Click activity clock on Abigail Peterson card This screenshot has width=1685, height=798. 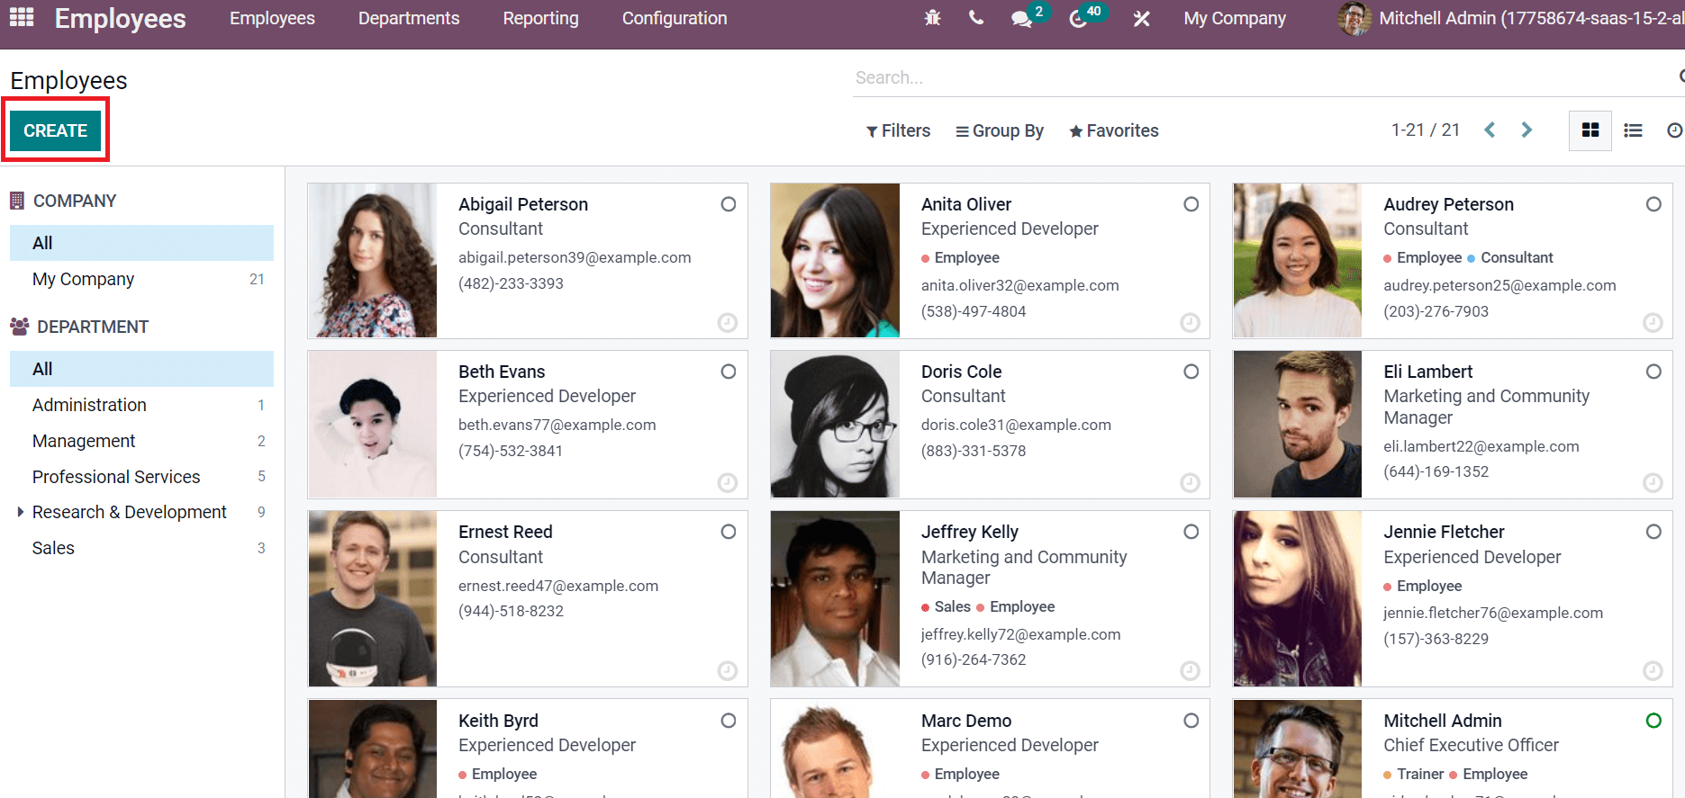(728, 322)
